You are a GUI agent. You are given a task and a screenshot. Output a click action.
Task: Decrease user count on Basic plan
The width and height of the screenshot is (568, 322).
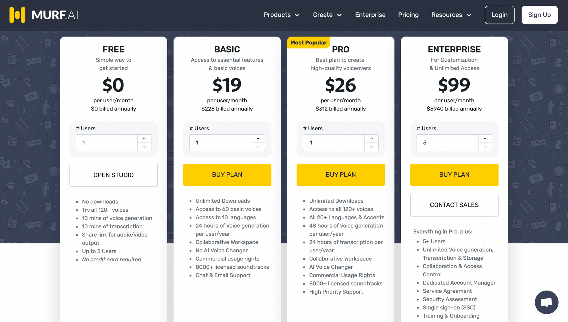(x=258, y=147)
